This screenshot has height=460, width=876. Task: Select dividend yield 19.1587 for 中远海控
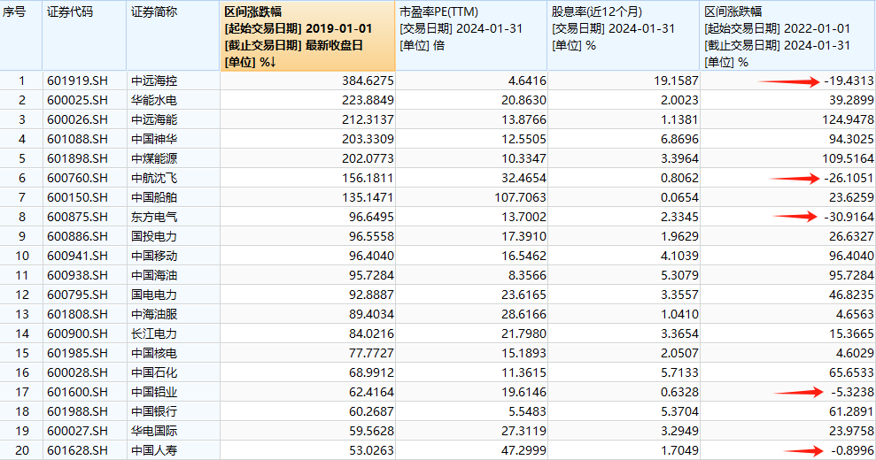coord(676,81)
